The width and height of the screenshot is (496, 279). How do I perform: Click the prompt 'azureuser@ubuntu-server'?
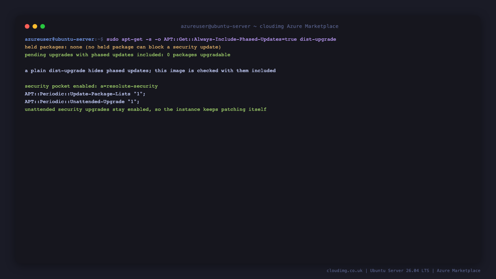[x=60, y=39]
